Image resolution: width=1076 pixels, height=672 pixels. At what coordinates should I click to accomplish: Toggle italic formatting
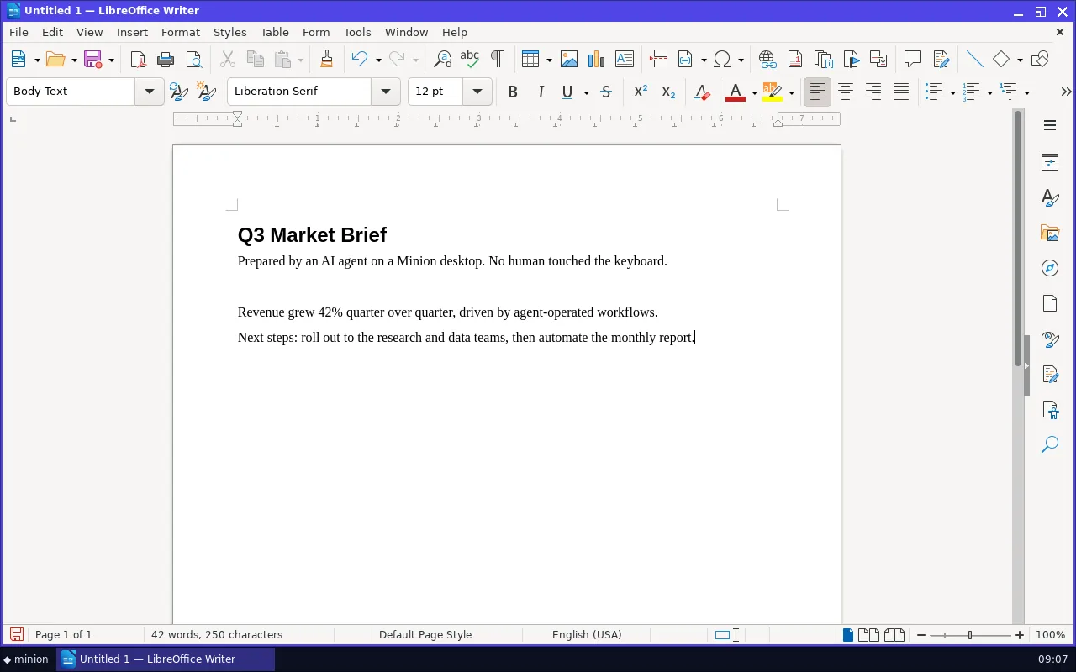(x=541, y=92)
